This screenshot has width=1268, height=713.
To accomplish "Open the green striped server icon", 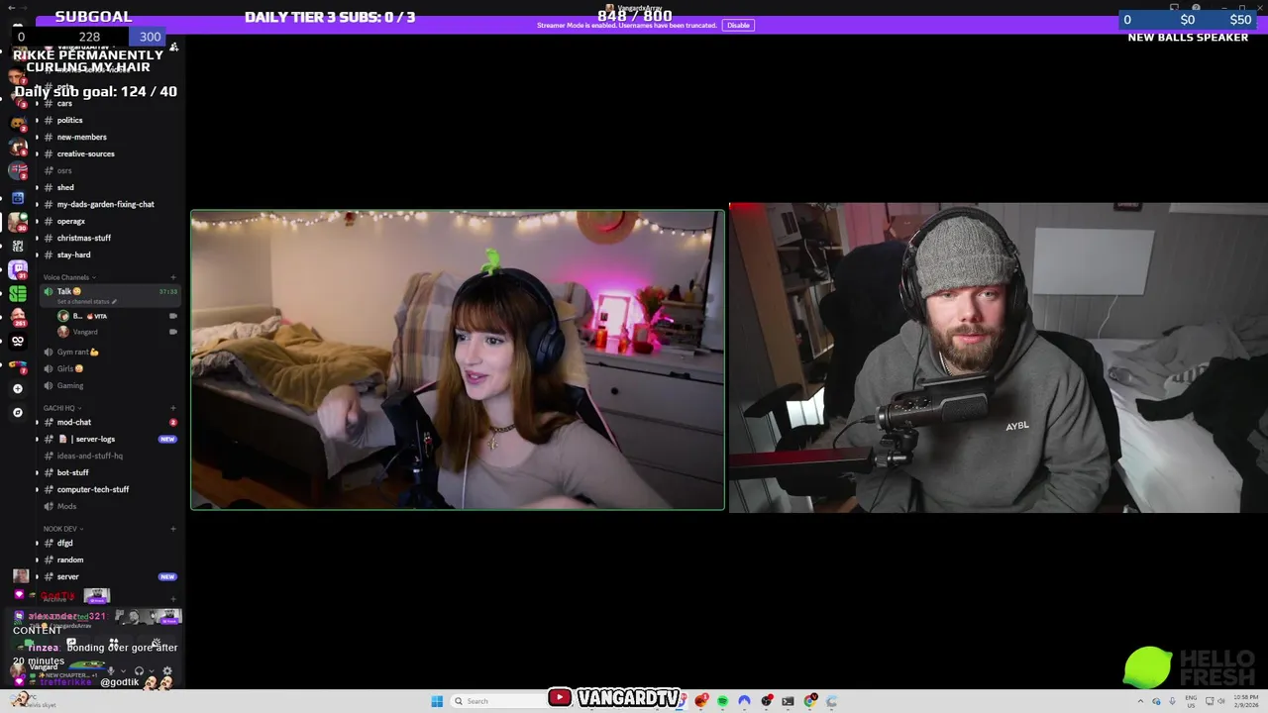I will point(18,293).
